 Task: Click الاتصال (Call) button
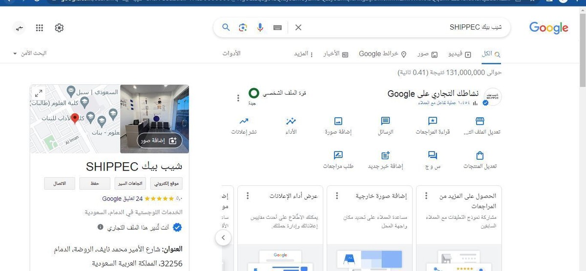click(x=60, y=183)
